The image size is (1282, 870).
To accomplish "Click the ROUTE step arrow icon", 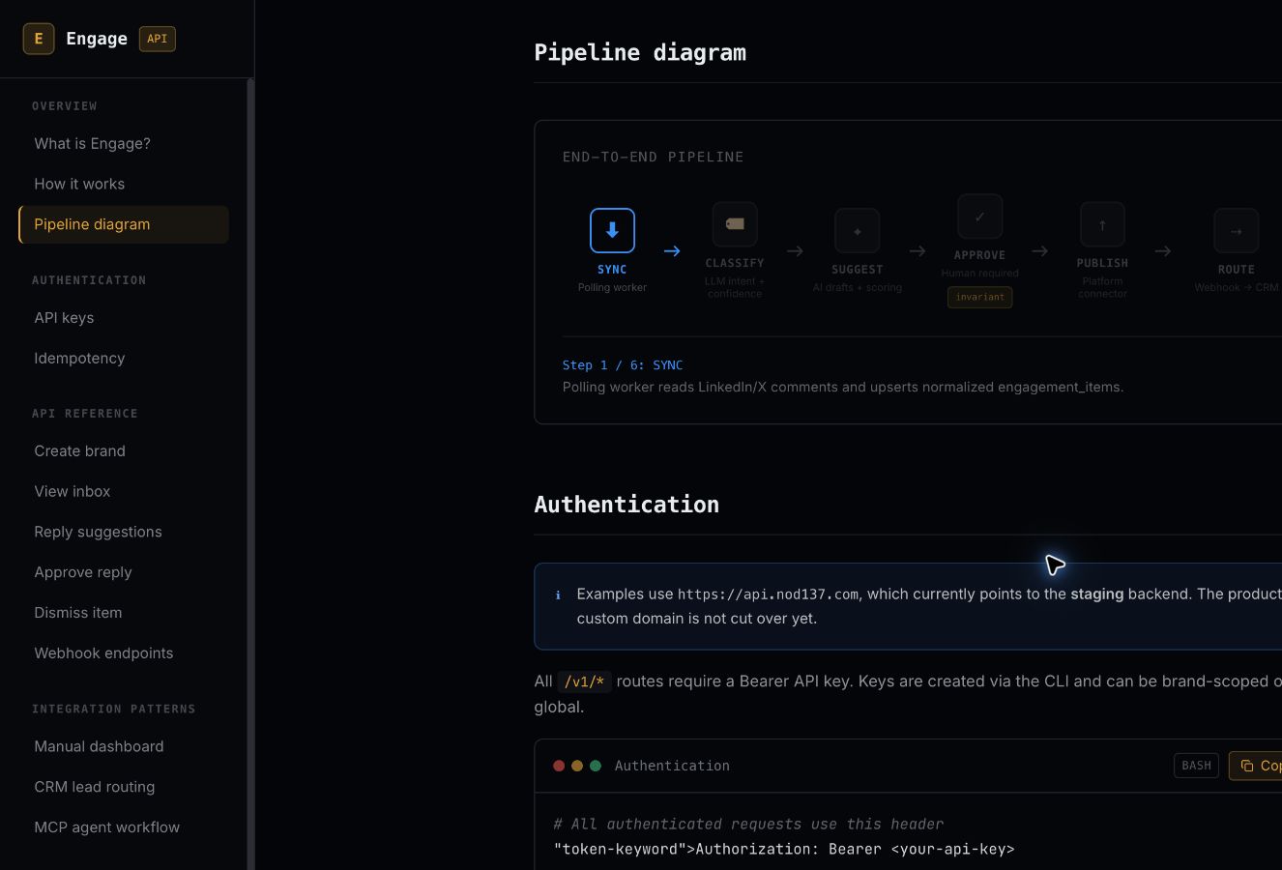I will coord(1237,231).
